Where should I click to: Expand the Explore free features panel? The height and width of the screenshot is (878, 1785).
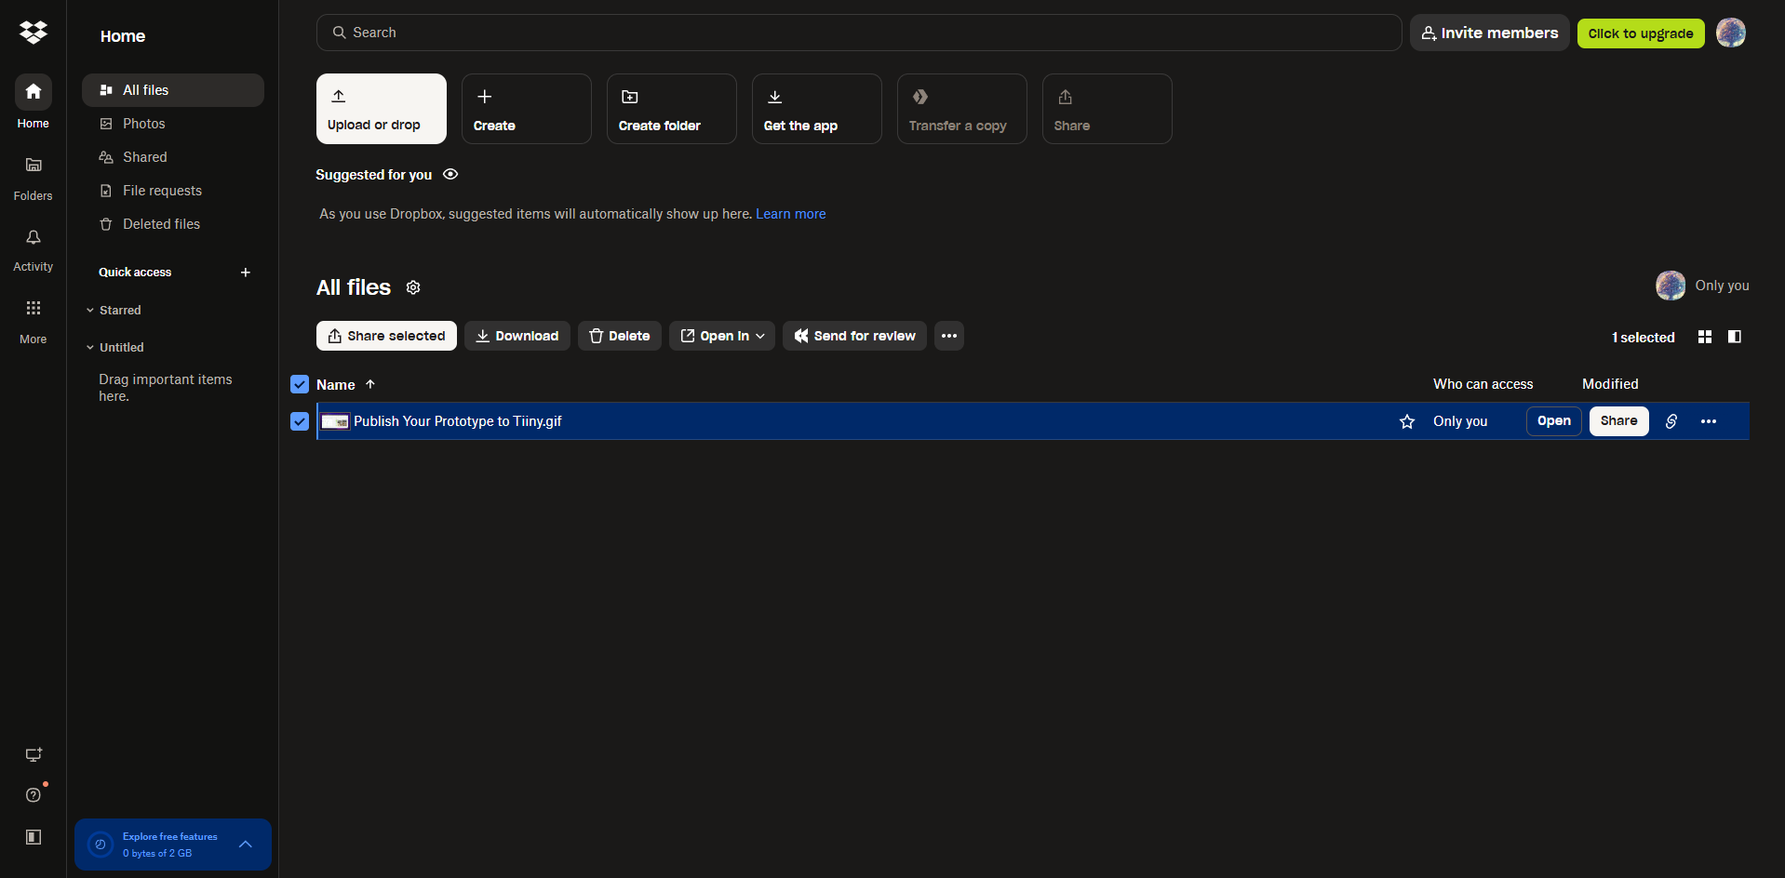[246, 845]
